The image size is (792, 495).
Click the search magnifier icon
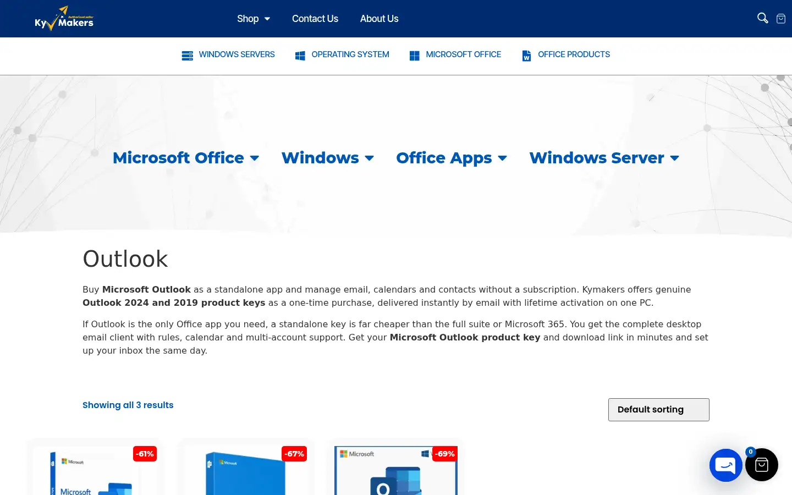tap(762, 18)
